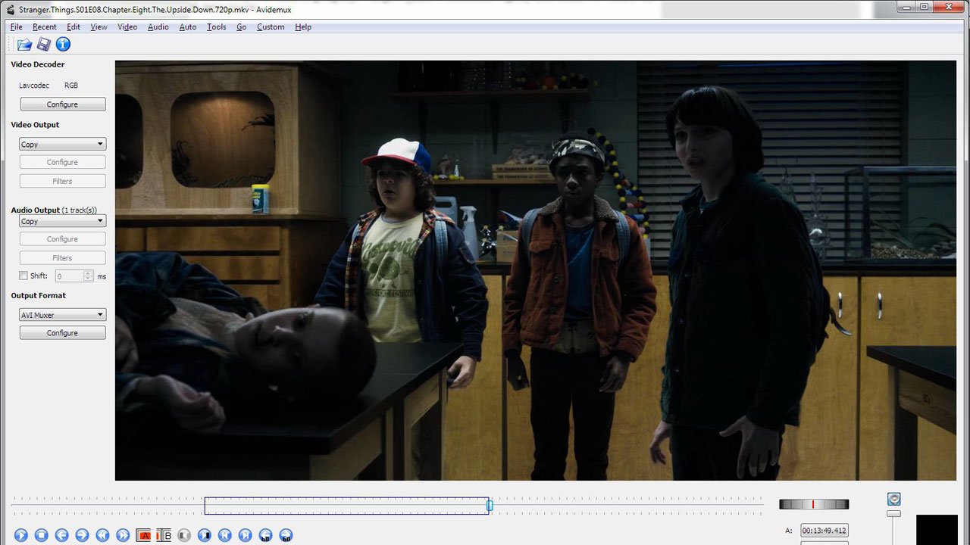The width and height of the screenshot is (970, 545).
Task: Stop playback
Action: (42, 535)
